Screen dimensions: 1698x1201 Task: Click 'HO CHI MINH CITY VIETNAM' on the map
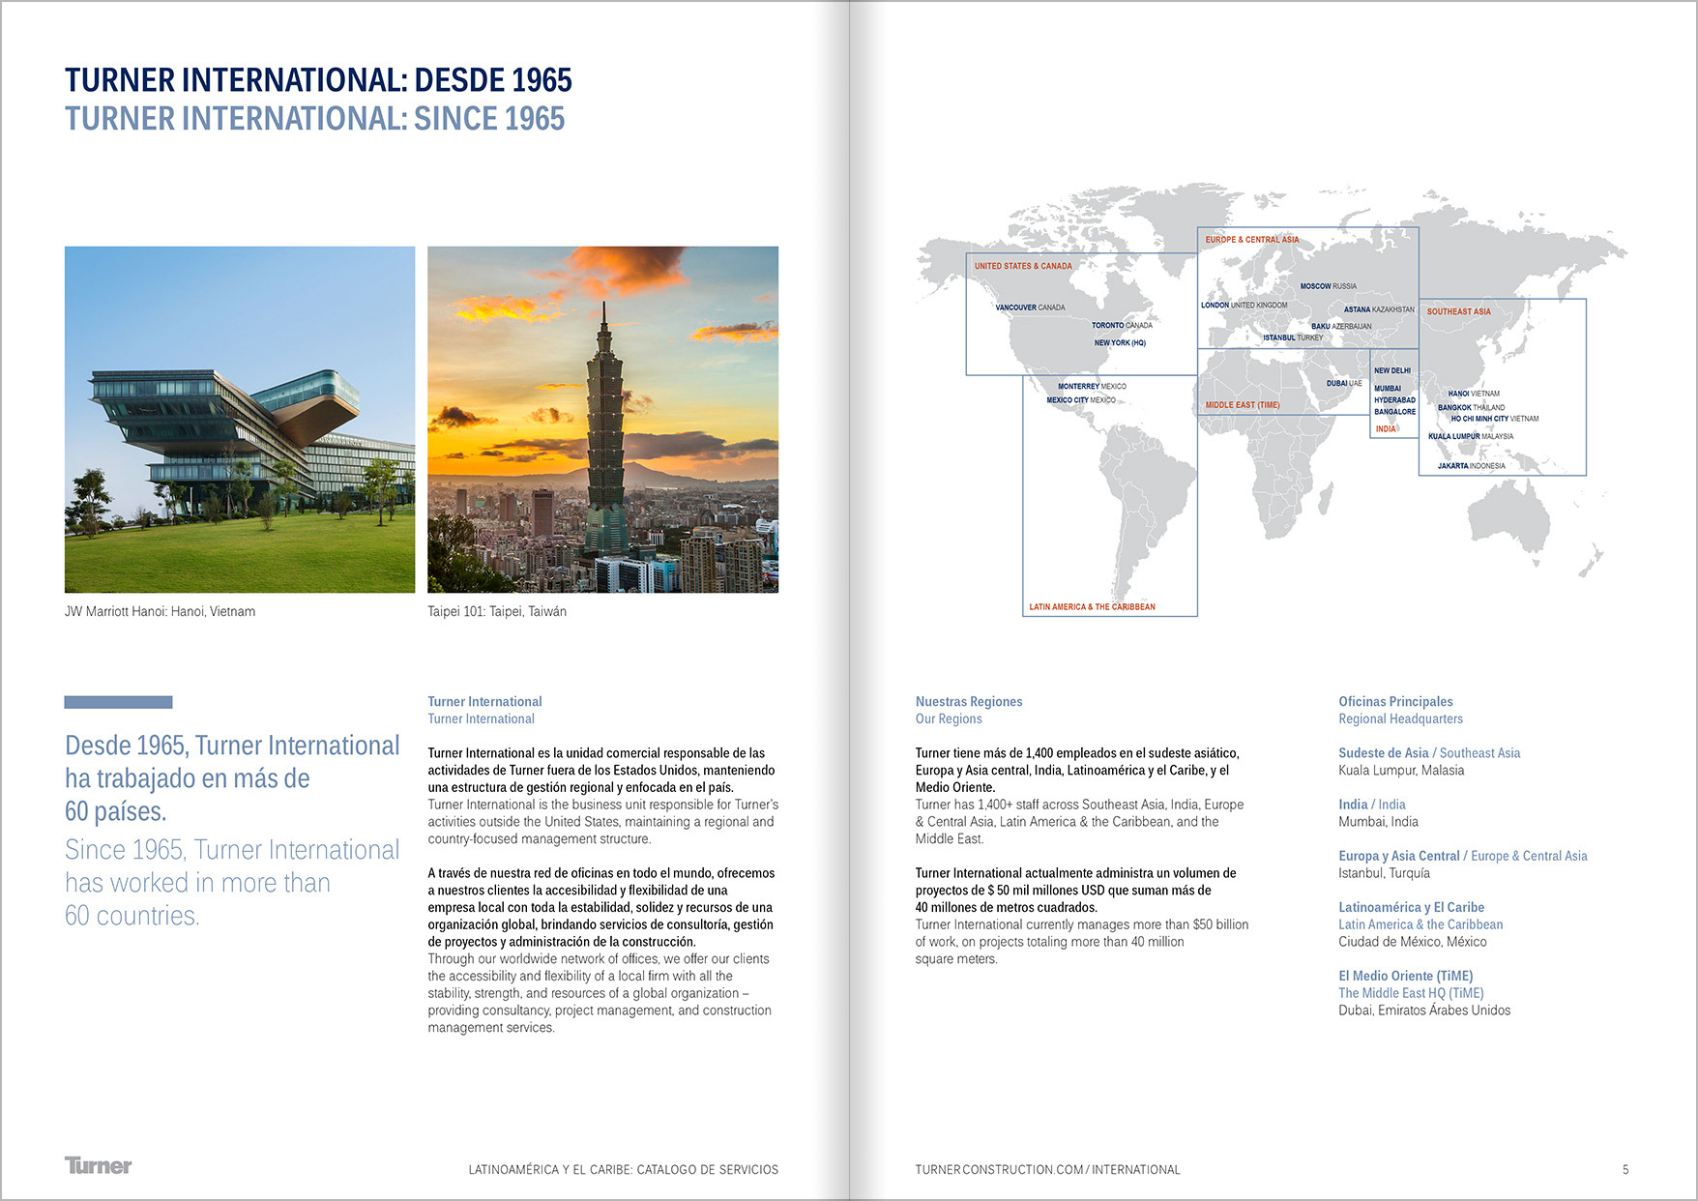[x=1494, y=419]
